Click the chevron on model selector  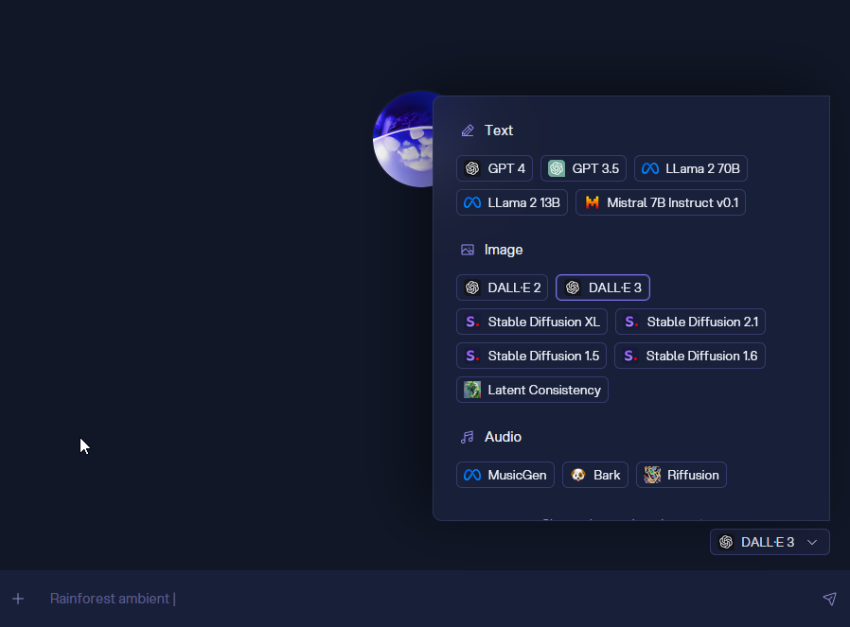[x=812, y=542]
